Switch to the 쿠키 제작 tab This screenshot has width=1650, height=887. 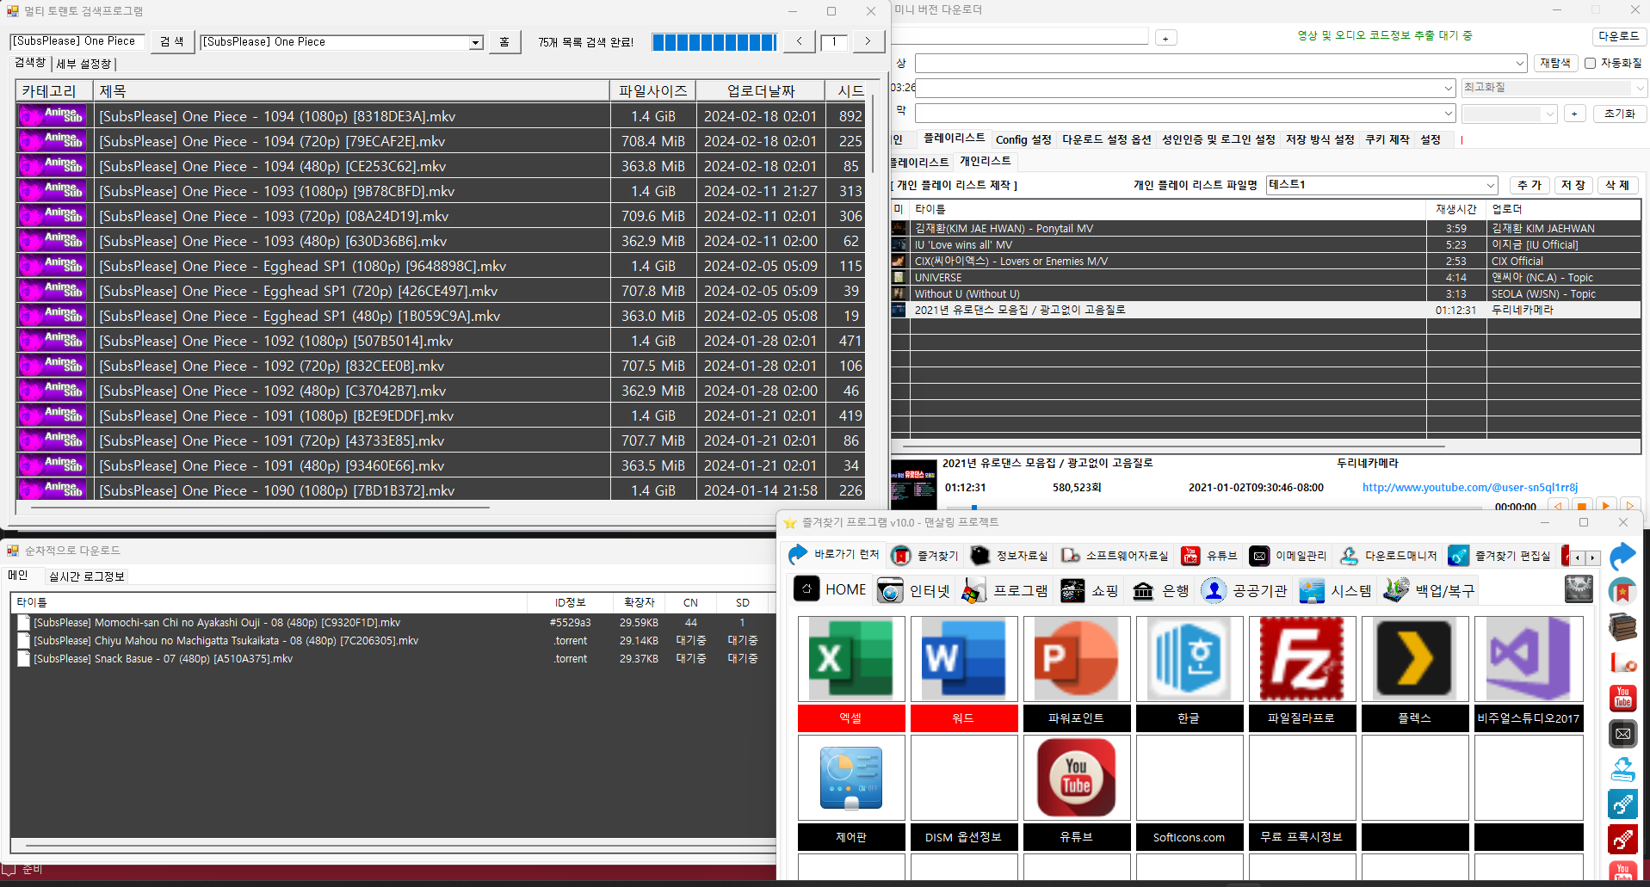point(1387,139)
